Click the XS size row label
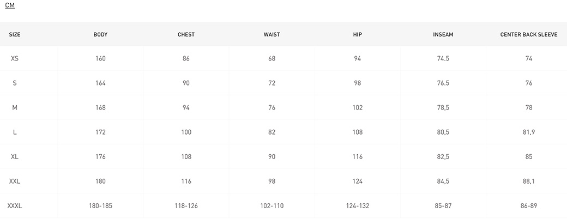The image size is (567, 224). click(x=15, y=58)
